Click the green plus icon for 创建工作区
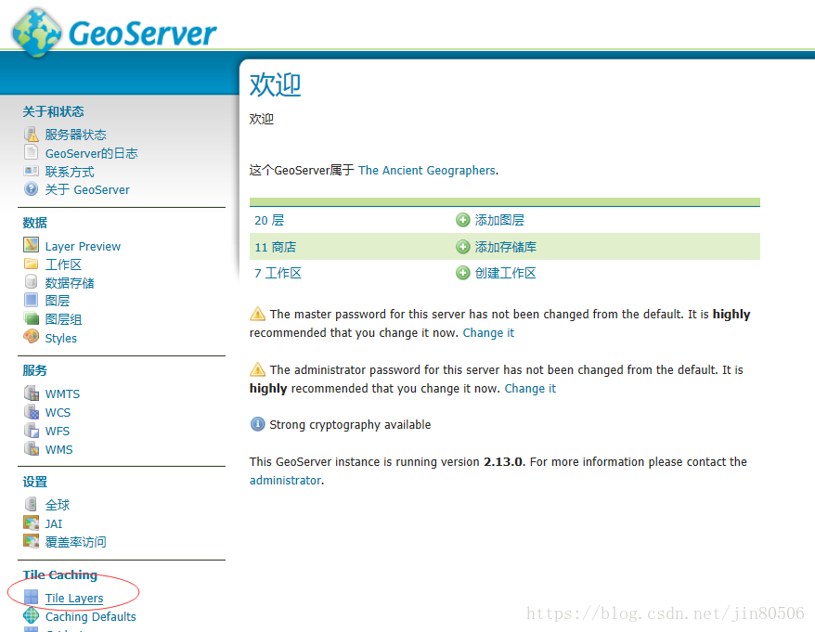Screen dimensions: 815x632 click(x=462, y=272)
